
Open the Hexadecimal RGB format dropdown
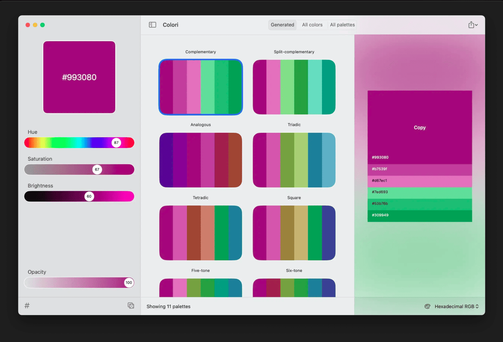coord(457,306)
